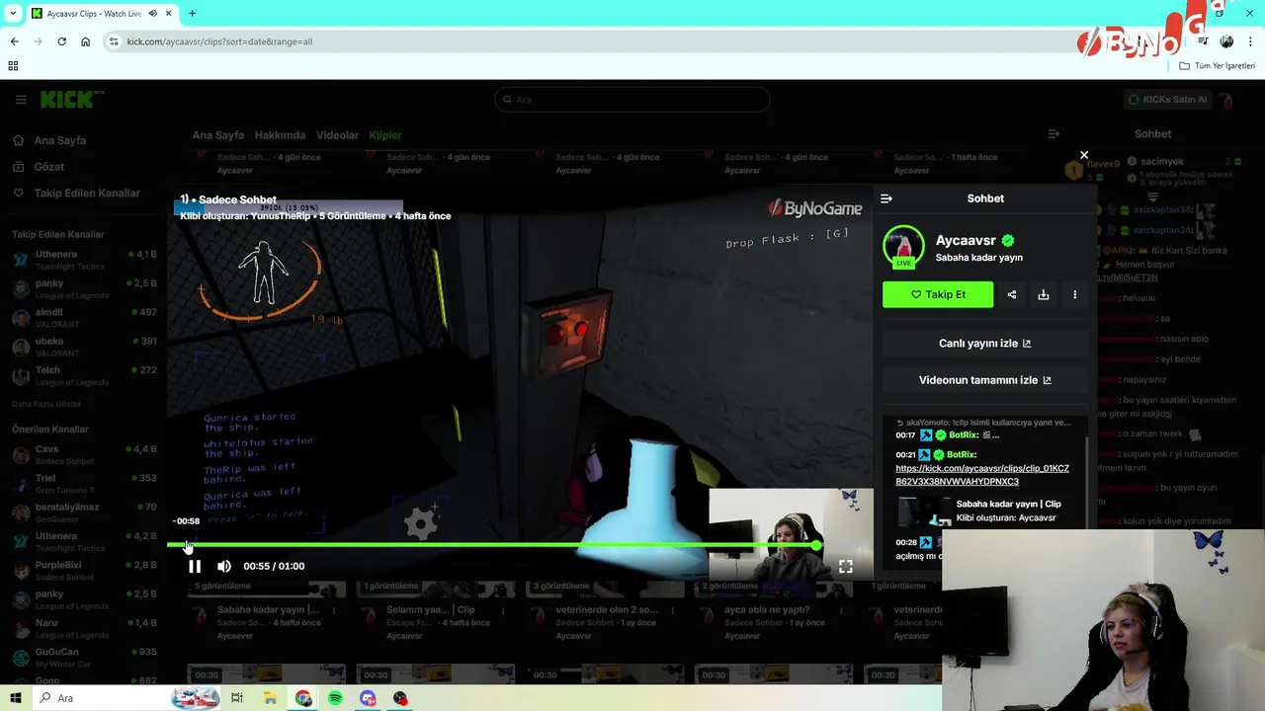Mute the clip volume

click(224, 566)
